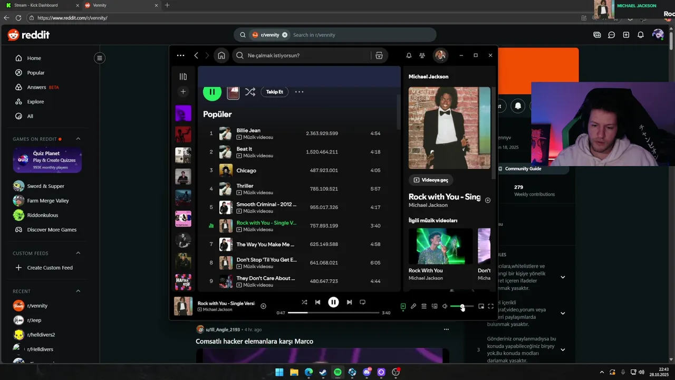
Task: Toggle shuffle beside Takip Et button
Action: (x=250, y=92)
